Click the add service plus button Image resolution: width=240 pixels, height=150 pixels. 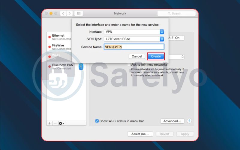click(x=50, y=123)
